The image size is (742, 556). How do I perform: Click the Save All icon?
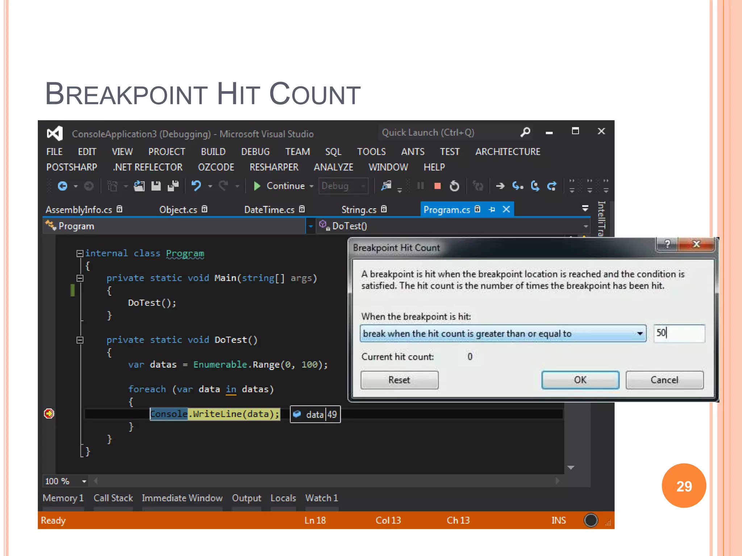coord(173,186)
